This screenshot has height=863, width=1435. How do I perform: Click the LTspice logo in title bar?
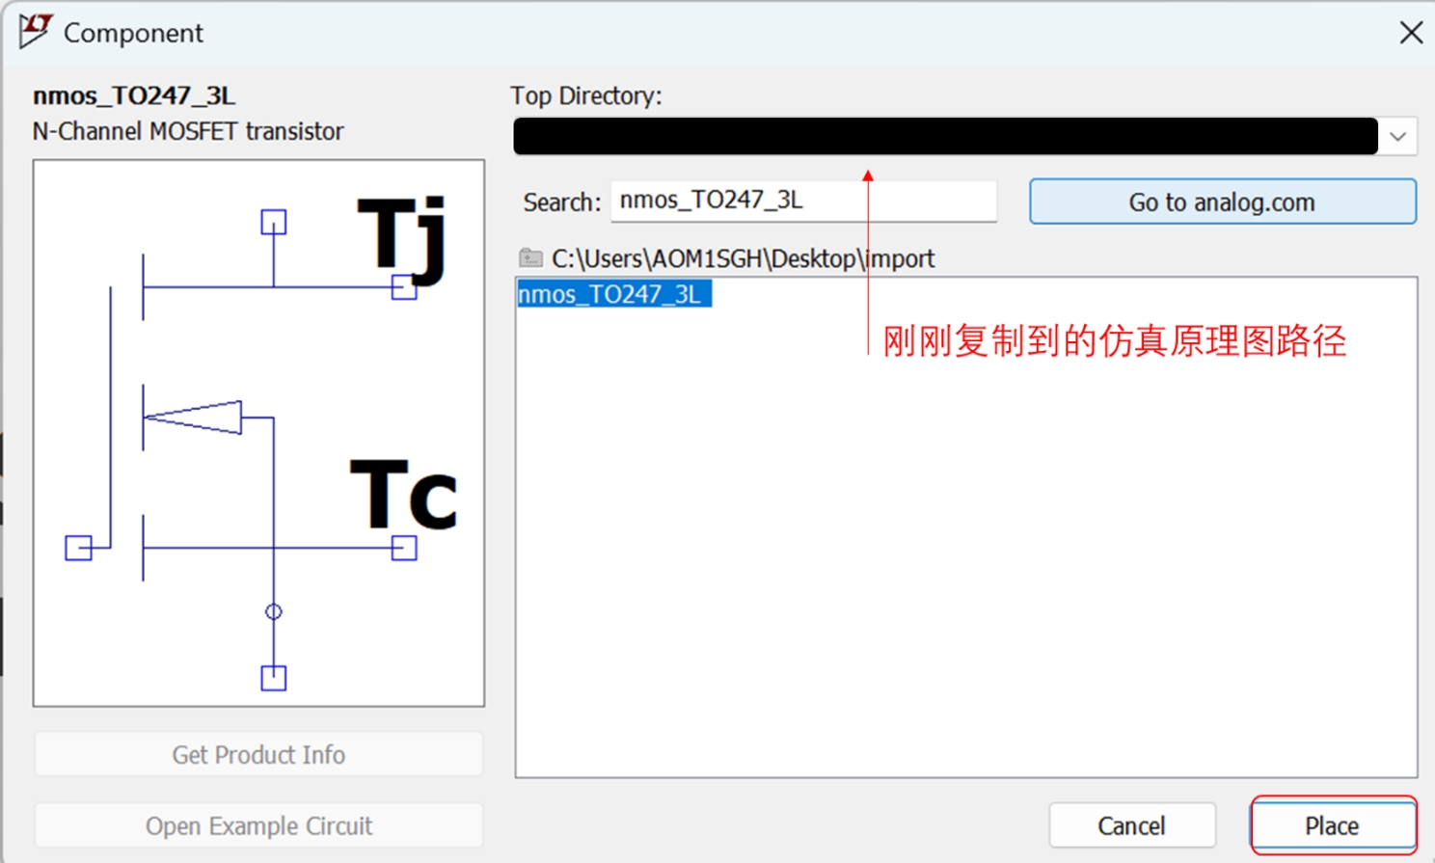(36, 31)
